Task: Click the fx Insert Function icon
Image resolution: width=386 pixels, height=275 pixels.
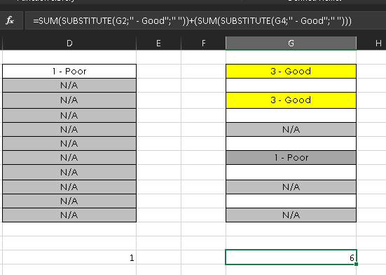Action: pyautogui.click(x=10, y=20)
